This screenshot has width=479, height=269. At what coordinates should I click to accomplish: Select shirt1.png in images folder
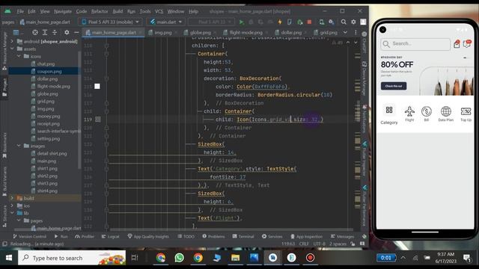[x=47, y=168]
